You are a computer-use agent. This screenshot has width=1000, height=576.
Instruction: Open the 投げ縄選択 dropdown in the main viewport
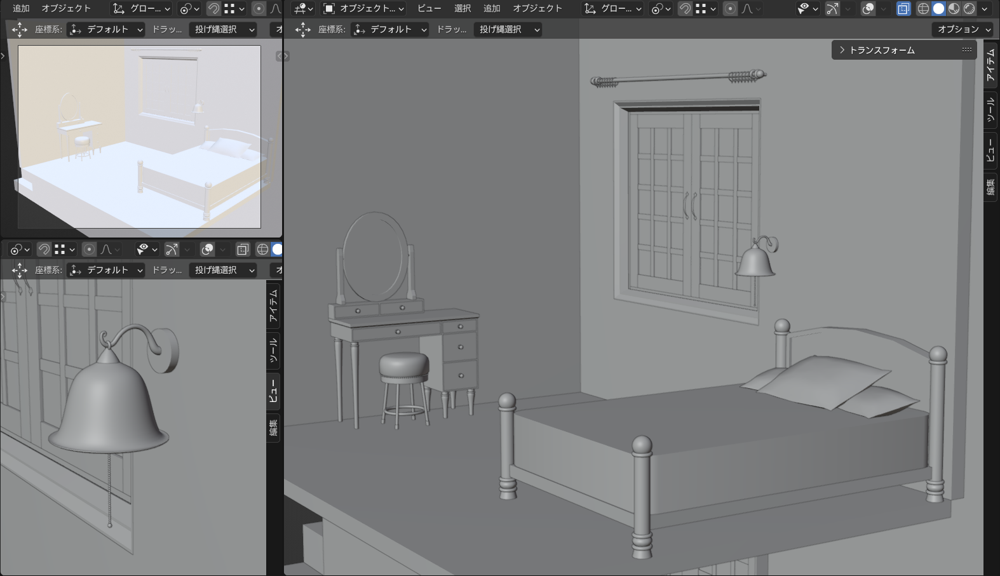tap(508, 29)
